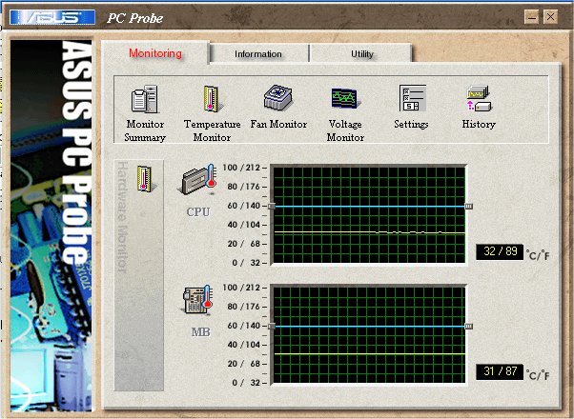Click the PC Probe title text
Image resolution: width=574 pixels, height=419 pixels.
coord(134,18)
